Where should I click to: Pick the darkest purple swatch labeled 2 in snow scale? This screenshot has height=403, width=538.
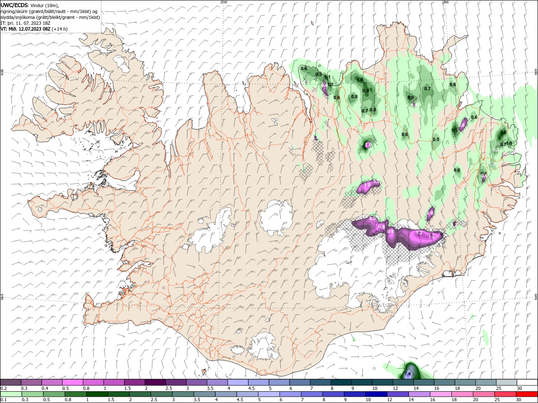[x=155, y=382]
